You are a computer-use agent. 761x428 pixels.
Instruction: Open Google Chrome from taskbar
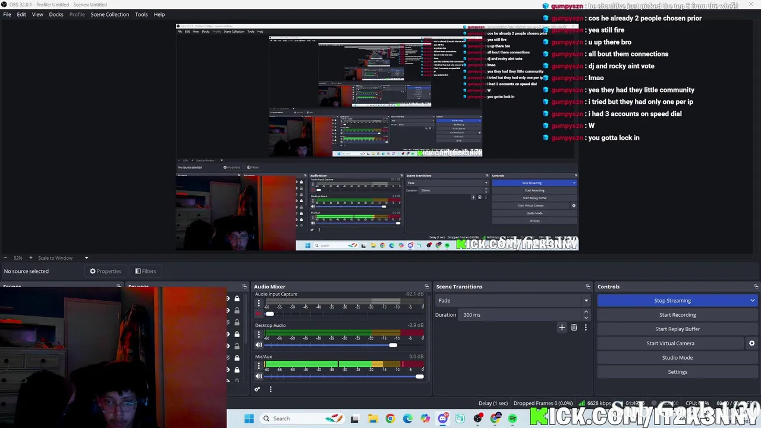(390, 418)
